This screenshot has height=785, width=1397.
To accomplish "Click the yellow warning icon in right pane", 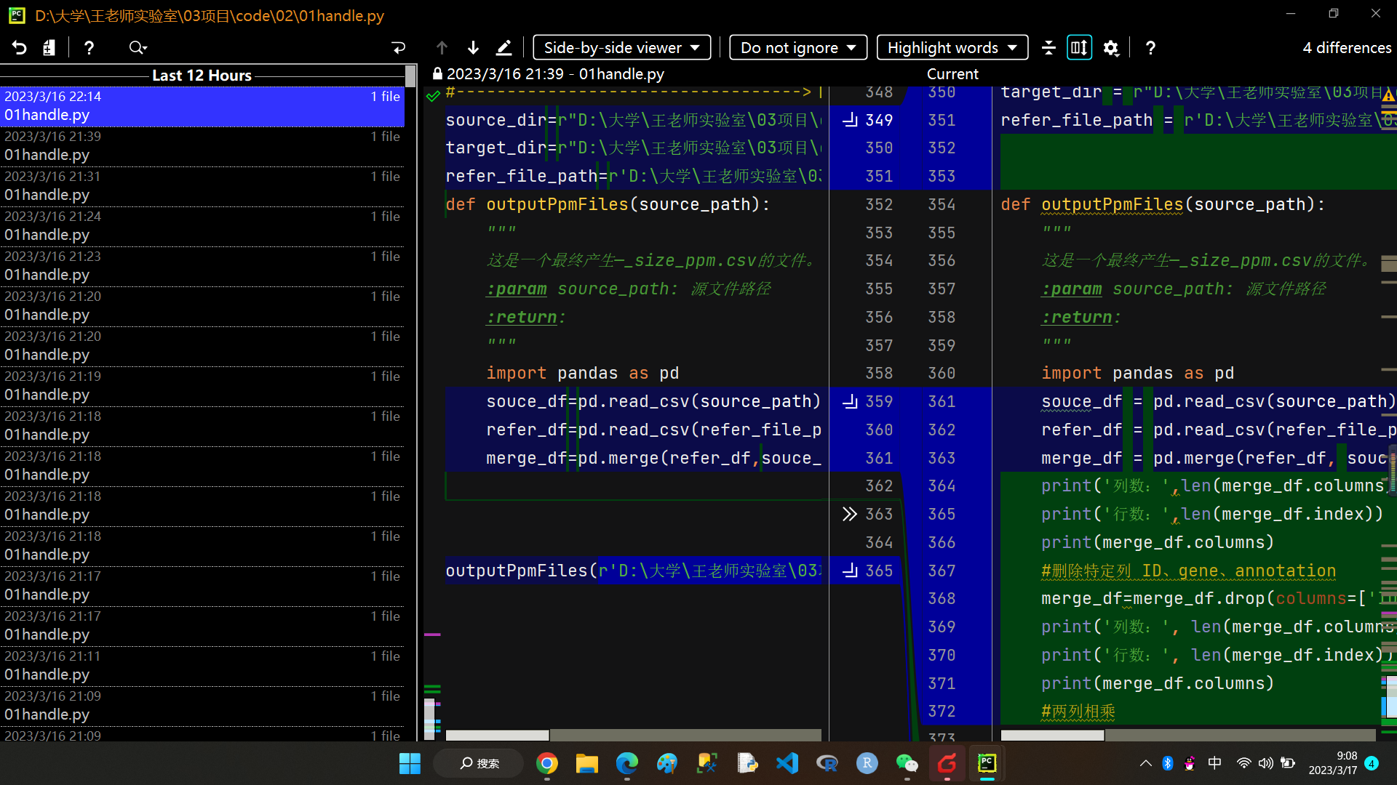I will point(1389,94).
